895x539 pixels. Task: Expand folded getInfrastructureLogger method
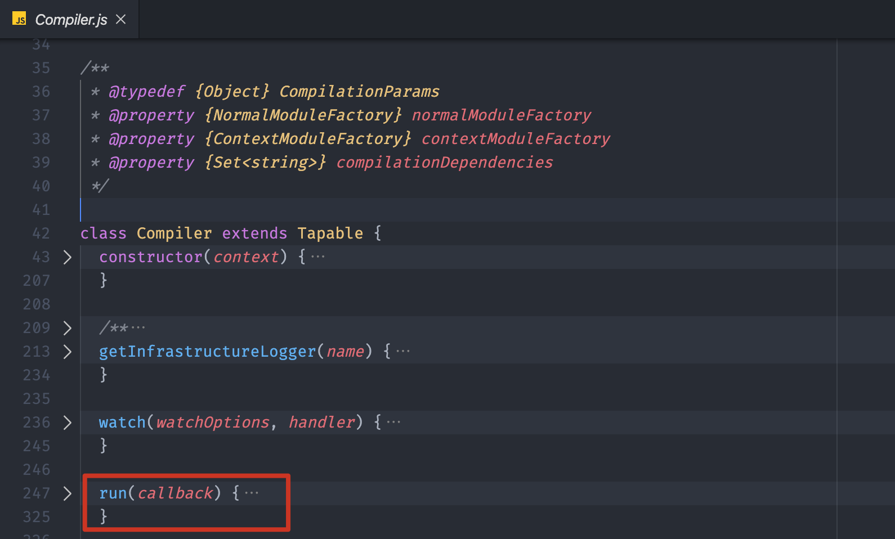click(68, 352)
